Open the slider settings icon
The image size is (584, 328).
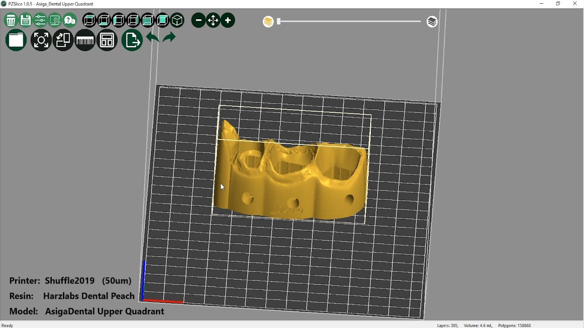click(40, 20)
